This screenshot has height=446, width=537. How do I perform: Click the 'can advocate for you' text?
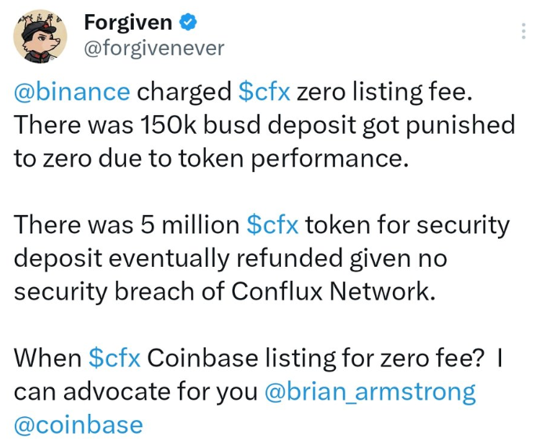(x=135, y=391)
